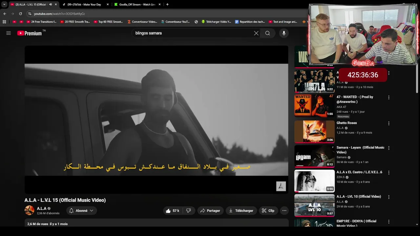The height and width of the screenshot is (236, 420).
Task: Open bookmark Convertisseur Vidéo
Action: 142,22
